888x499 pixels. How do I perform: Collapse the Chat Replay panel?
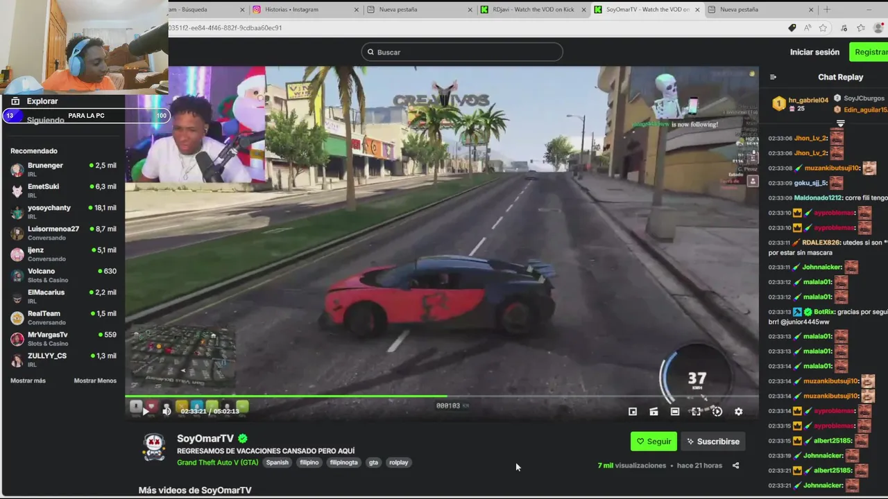(773, 77)
